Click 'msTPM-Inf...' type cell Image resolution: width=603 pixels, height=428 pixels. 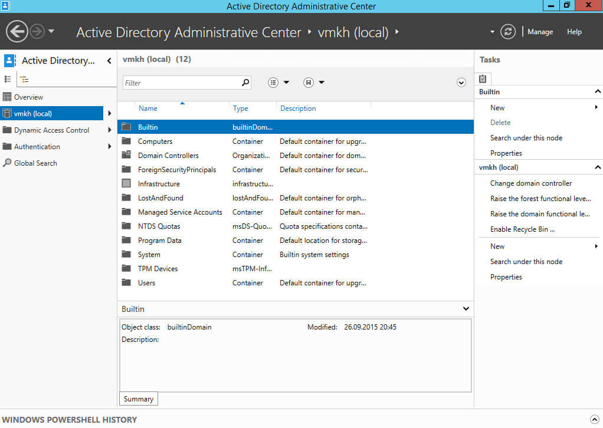coord(252,269)
